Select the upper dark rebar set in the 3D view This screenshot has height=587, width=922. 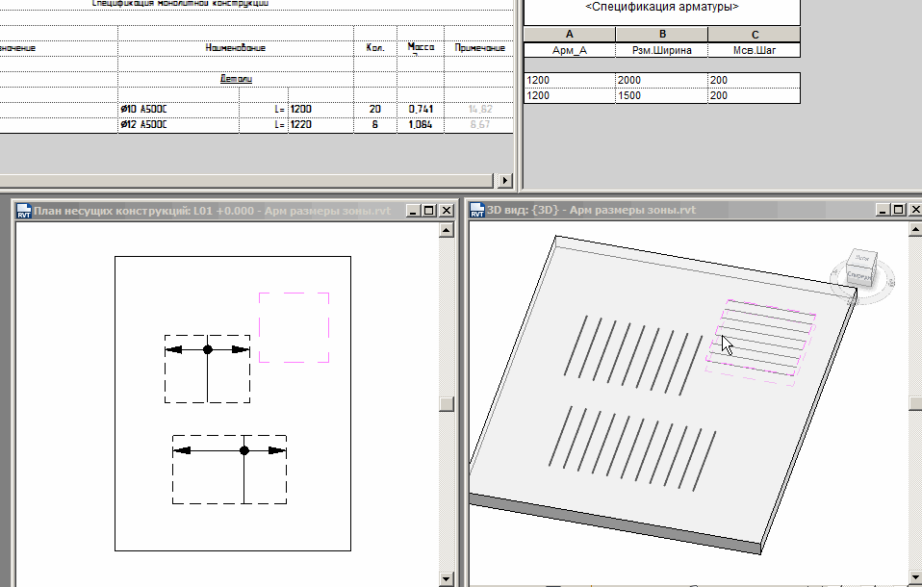tap(634, 355)
